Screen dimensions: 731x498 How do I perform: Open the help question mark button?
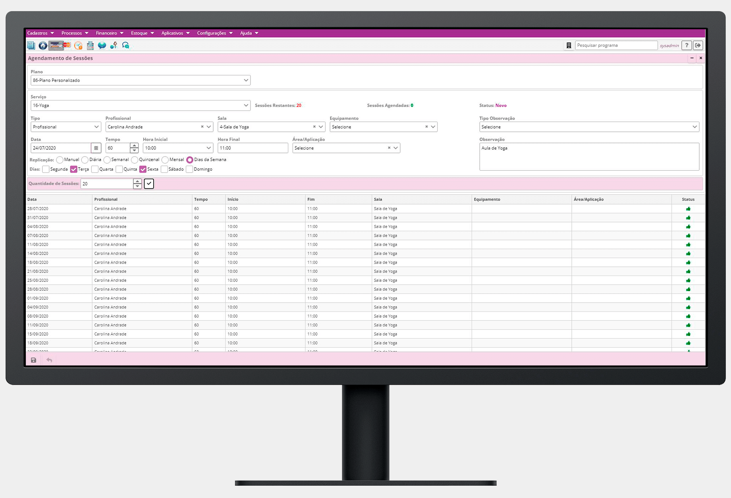(x=687, y=46)
